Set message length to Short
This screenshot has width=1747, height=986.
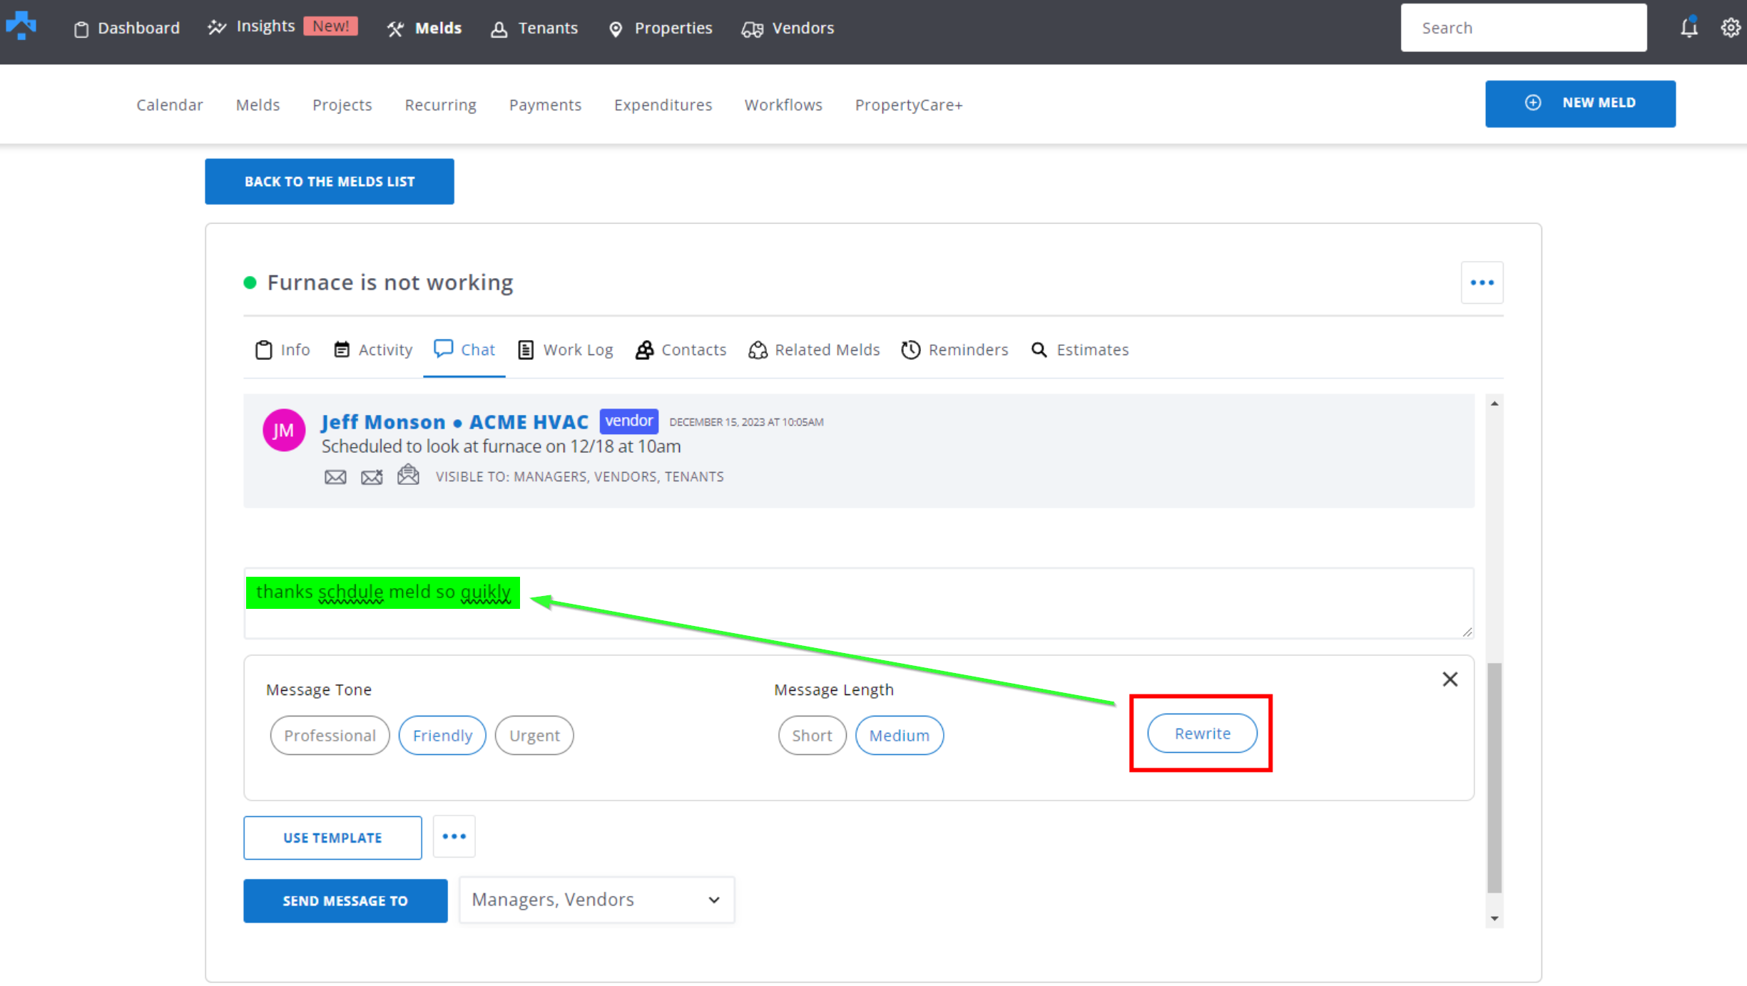[812, 735]
